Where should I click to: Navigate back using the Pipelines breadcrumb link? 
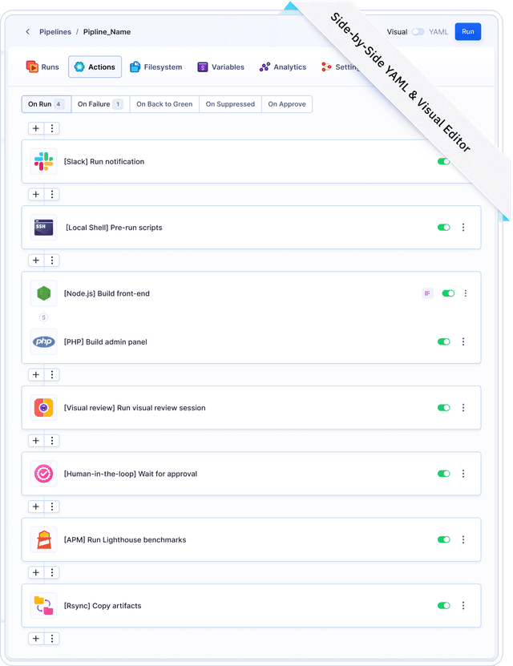coord(55,32)
